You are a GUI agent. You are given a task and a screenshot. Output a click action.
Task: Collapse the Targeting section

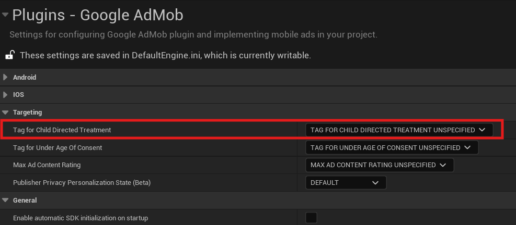coord(6,113)
